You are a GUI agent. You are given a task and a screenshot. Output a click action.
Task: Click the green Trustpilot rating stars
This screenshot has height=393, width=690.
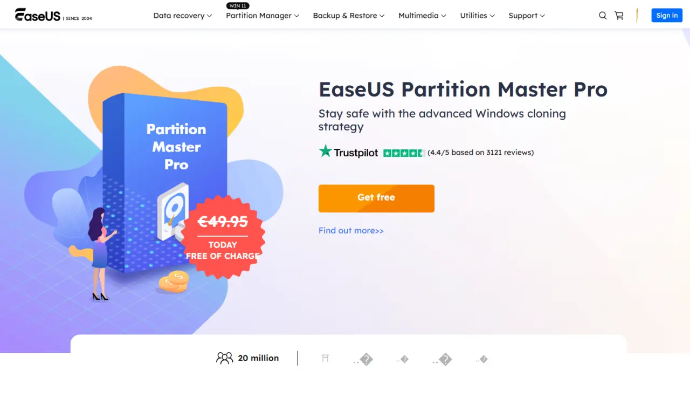pos(404,153)
